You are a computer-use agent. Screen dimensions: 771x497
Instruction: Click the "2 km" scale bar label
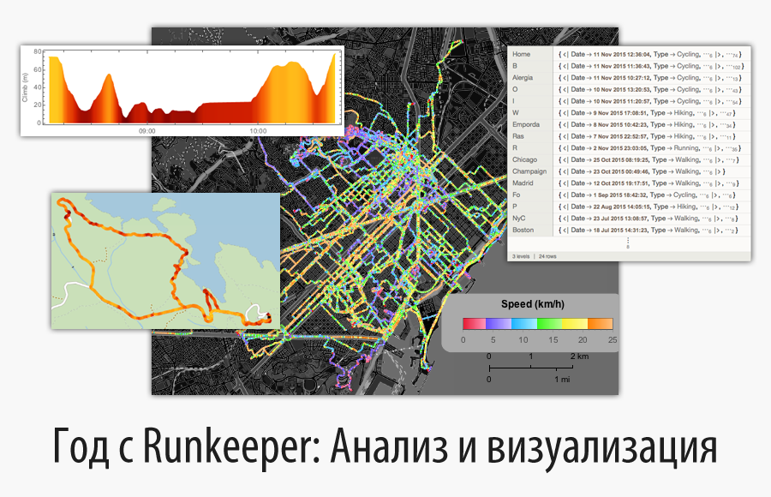coord(579,356)
